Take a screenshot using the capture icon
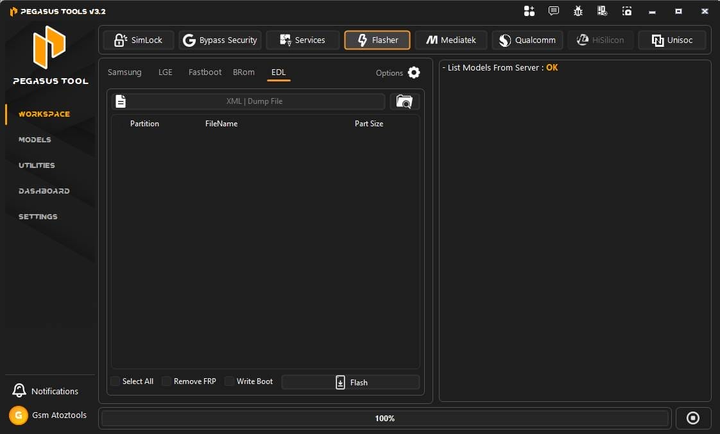The height and width of the screenshot is (434, 720). [627, 11]
